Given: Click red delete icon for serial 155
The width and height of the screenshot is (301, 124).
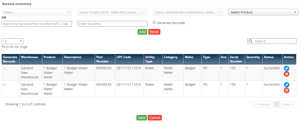Looking at the screenshot, I should click(286, 74).
